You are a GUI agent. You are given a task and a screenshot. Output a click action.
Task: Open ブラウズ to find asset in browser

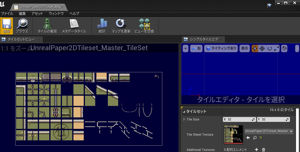coord(22,26)
